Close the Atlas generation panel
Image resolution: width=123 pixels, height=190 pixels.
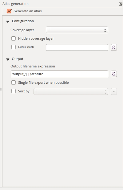(121, 4)
